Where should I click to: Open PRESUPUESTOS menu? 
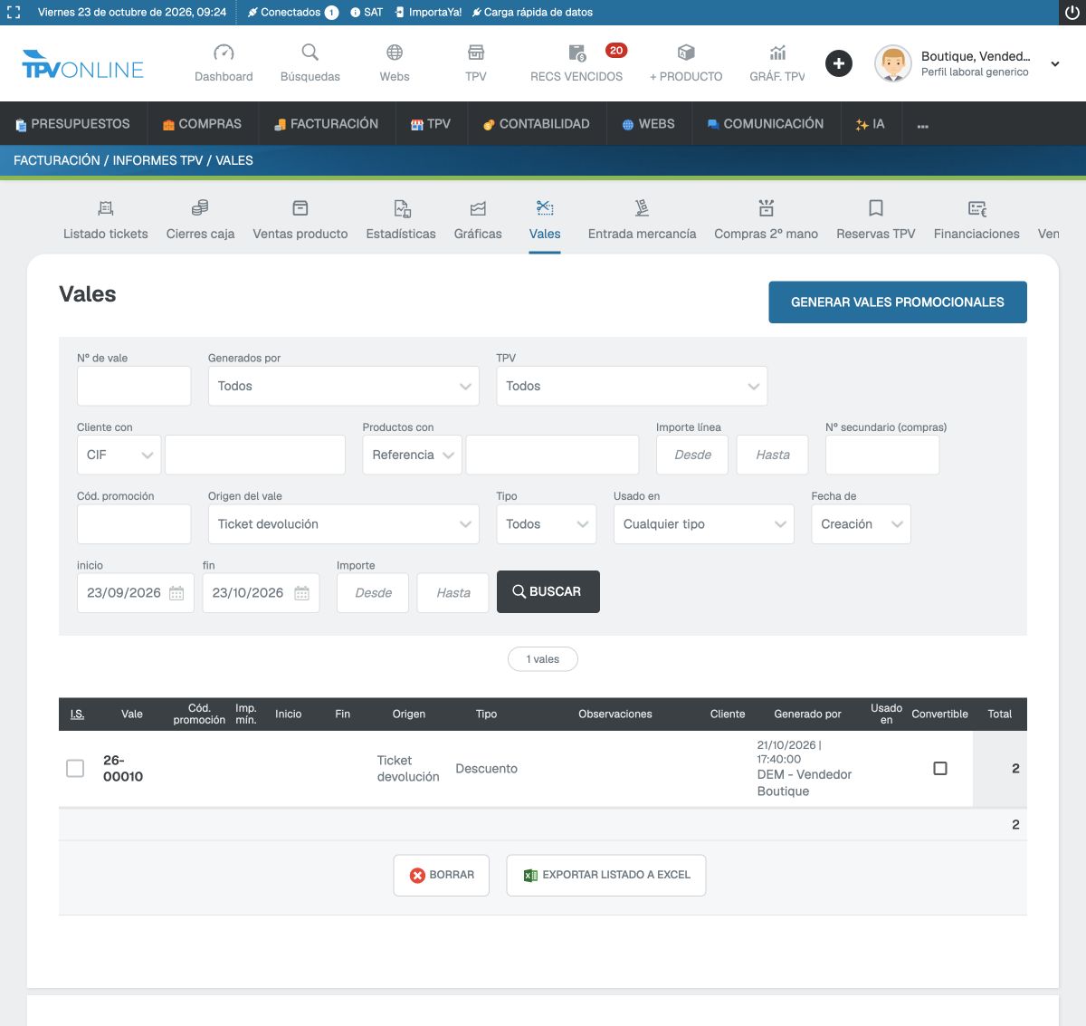(72, 124)
